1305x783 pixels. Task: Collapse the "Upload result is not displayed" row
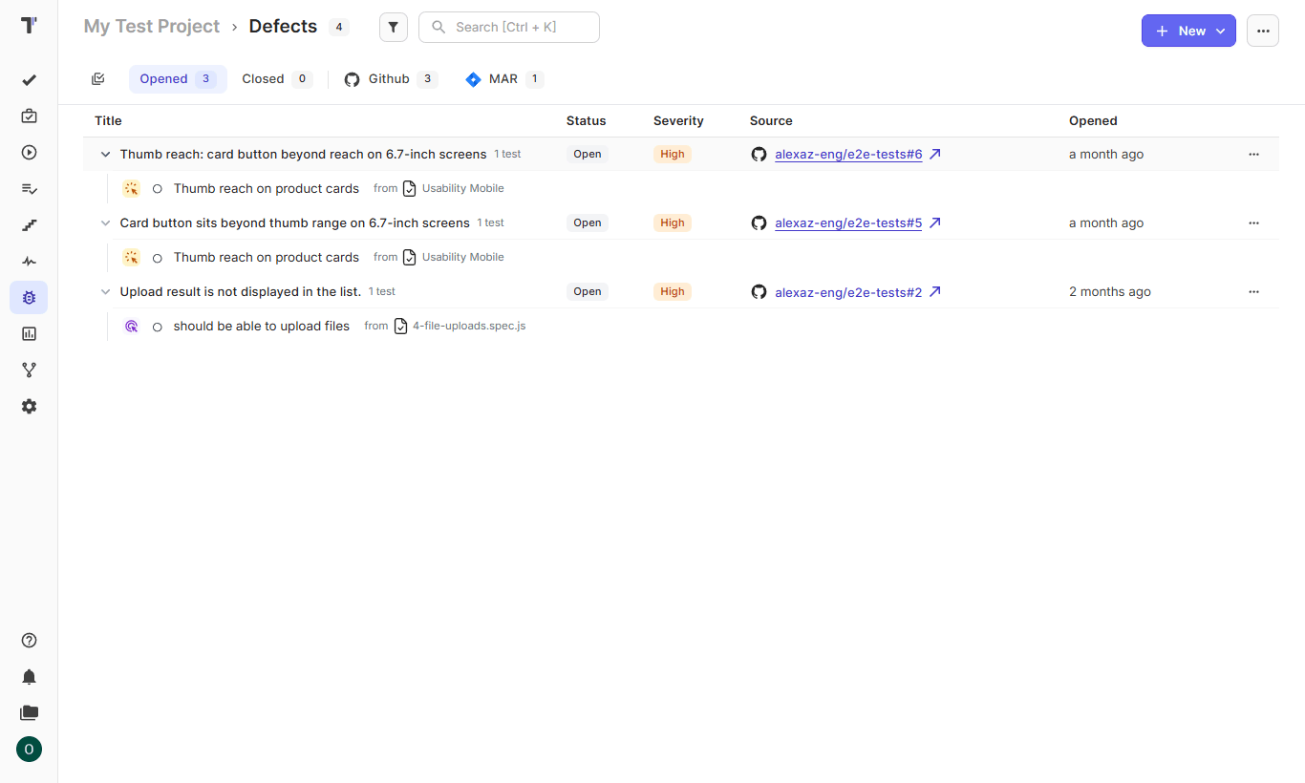106,292
